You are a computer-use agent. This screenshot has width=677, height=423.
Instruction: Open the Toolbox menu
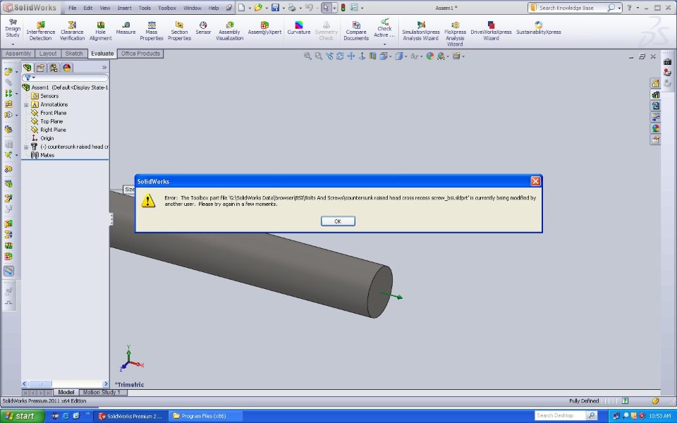[166, 8]
